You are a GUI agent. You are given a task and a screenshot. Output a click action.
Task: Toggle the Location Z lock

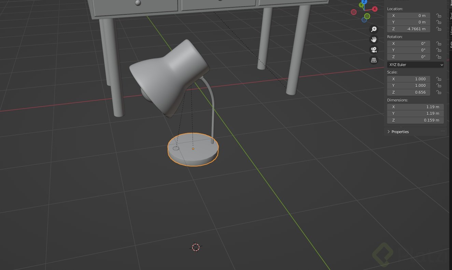pyautogui.click(x=439, y=29)
